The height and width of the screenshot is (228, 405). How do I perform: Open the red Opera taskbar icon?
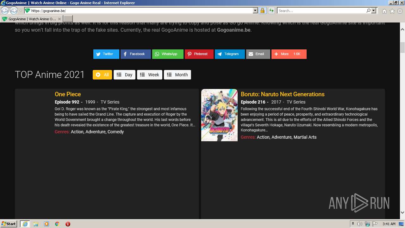click(x=68, y=224)
